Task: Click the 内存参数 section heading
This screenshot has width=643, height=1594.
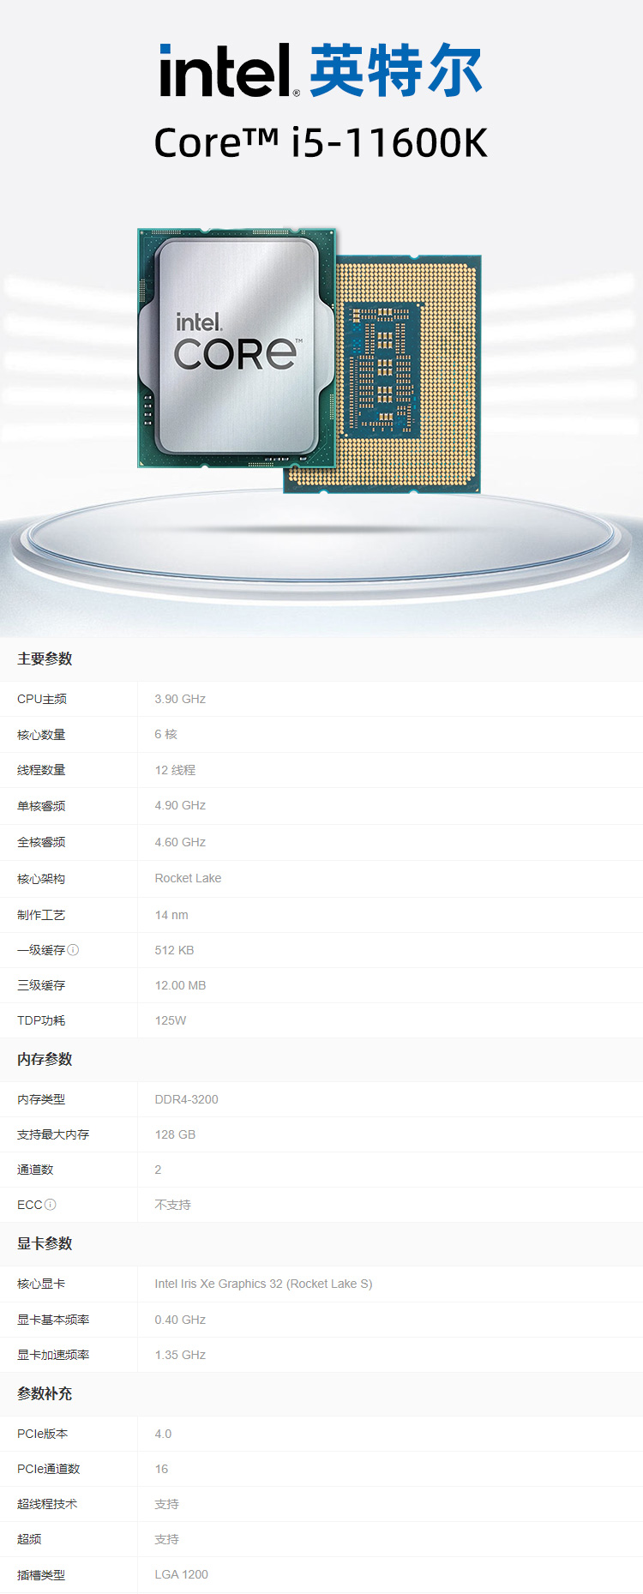Action: pos(45,1059)
